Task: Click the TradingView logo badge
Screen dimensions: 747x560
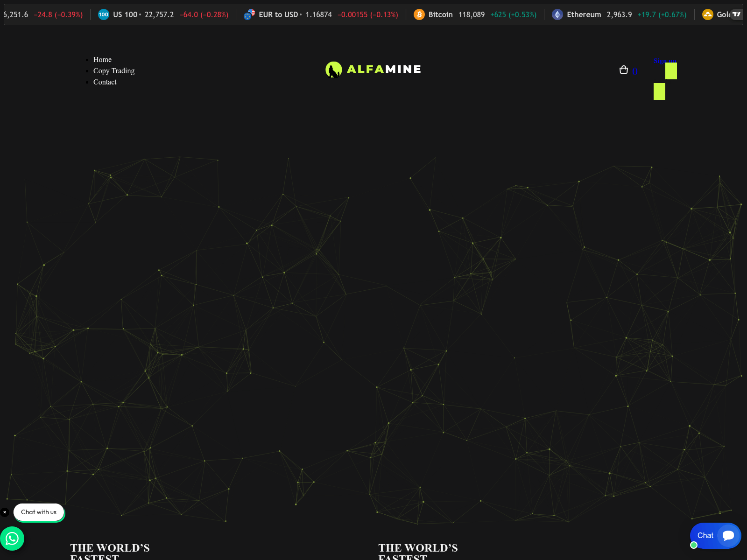Action: tap(736, 14)
